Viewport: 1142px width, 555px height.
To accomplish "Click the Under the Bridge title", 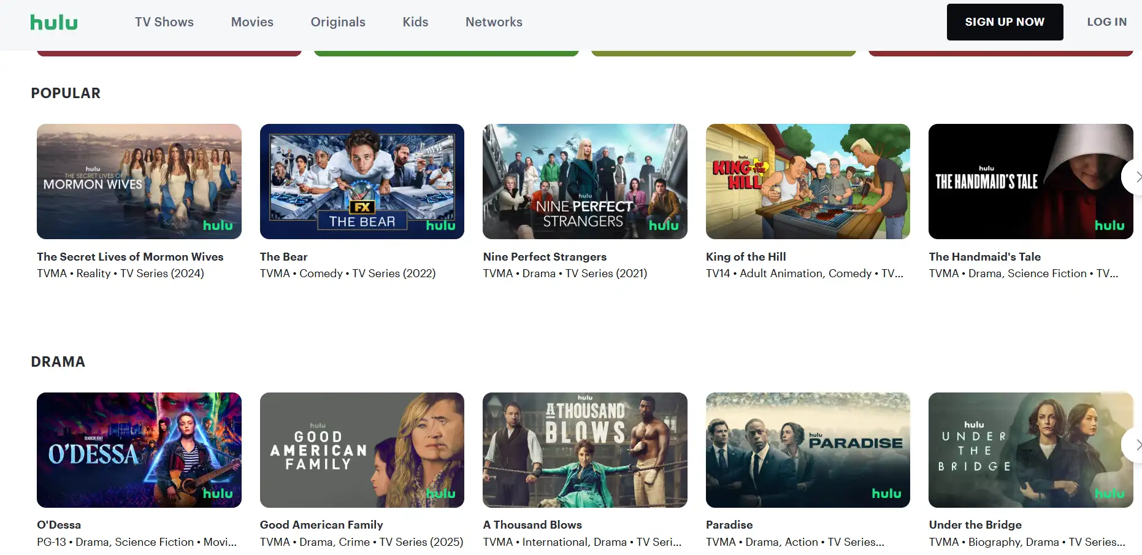I will coord(975,525).
